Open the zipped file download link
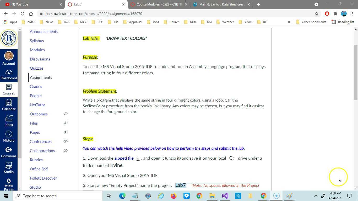 coord(124,158)
